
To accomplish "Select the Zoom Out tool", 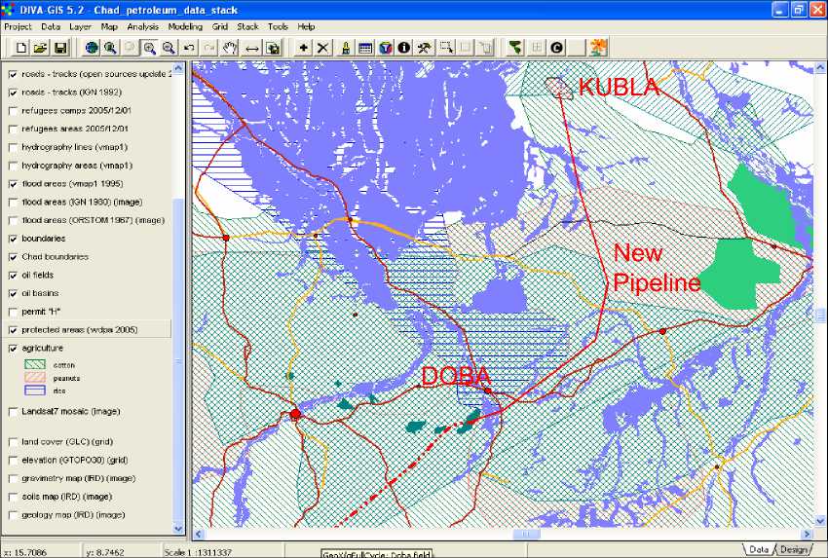I will tap(169, 47).
